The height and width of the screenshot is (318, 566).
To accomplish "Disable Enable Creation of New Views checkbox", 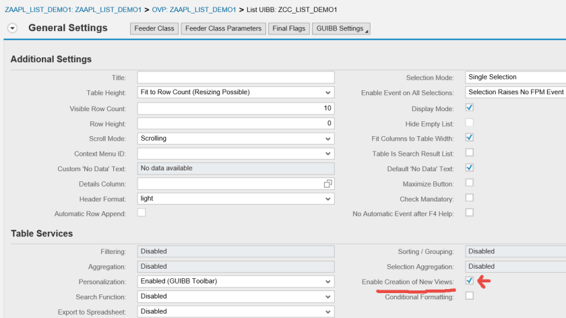I will point(470,281).
